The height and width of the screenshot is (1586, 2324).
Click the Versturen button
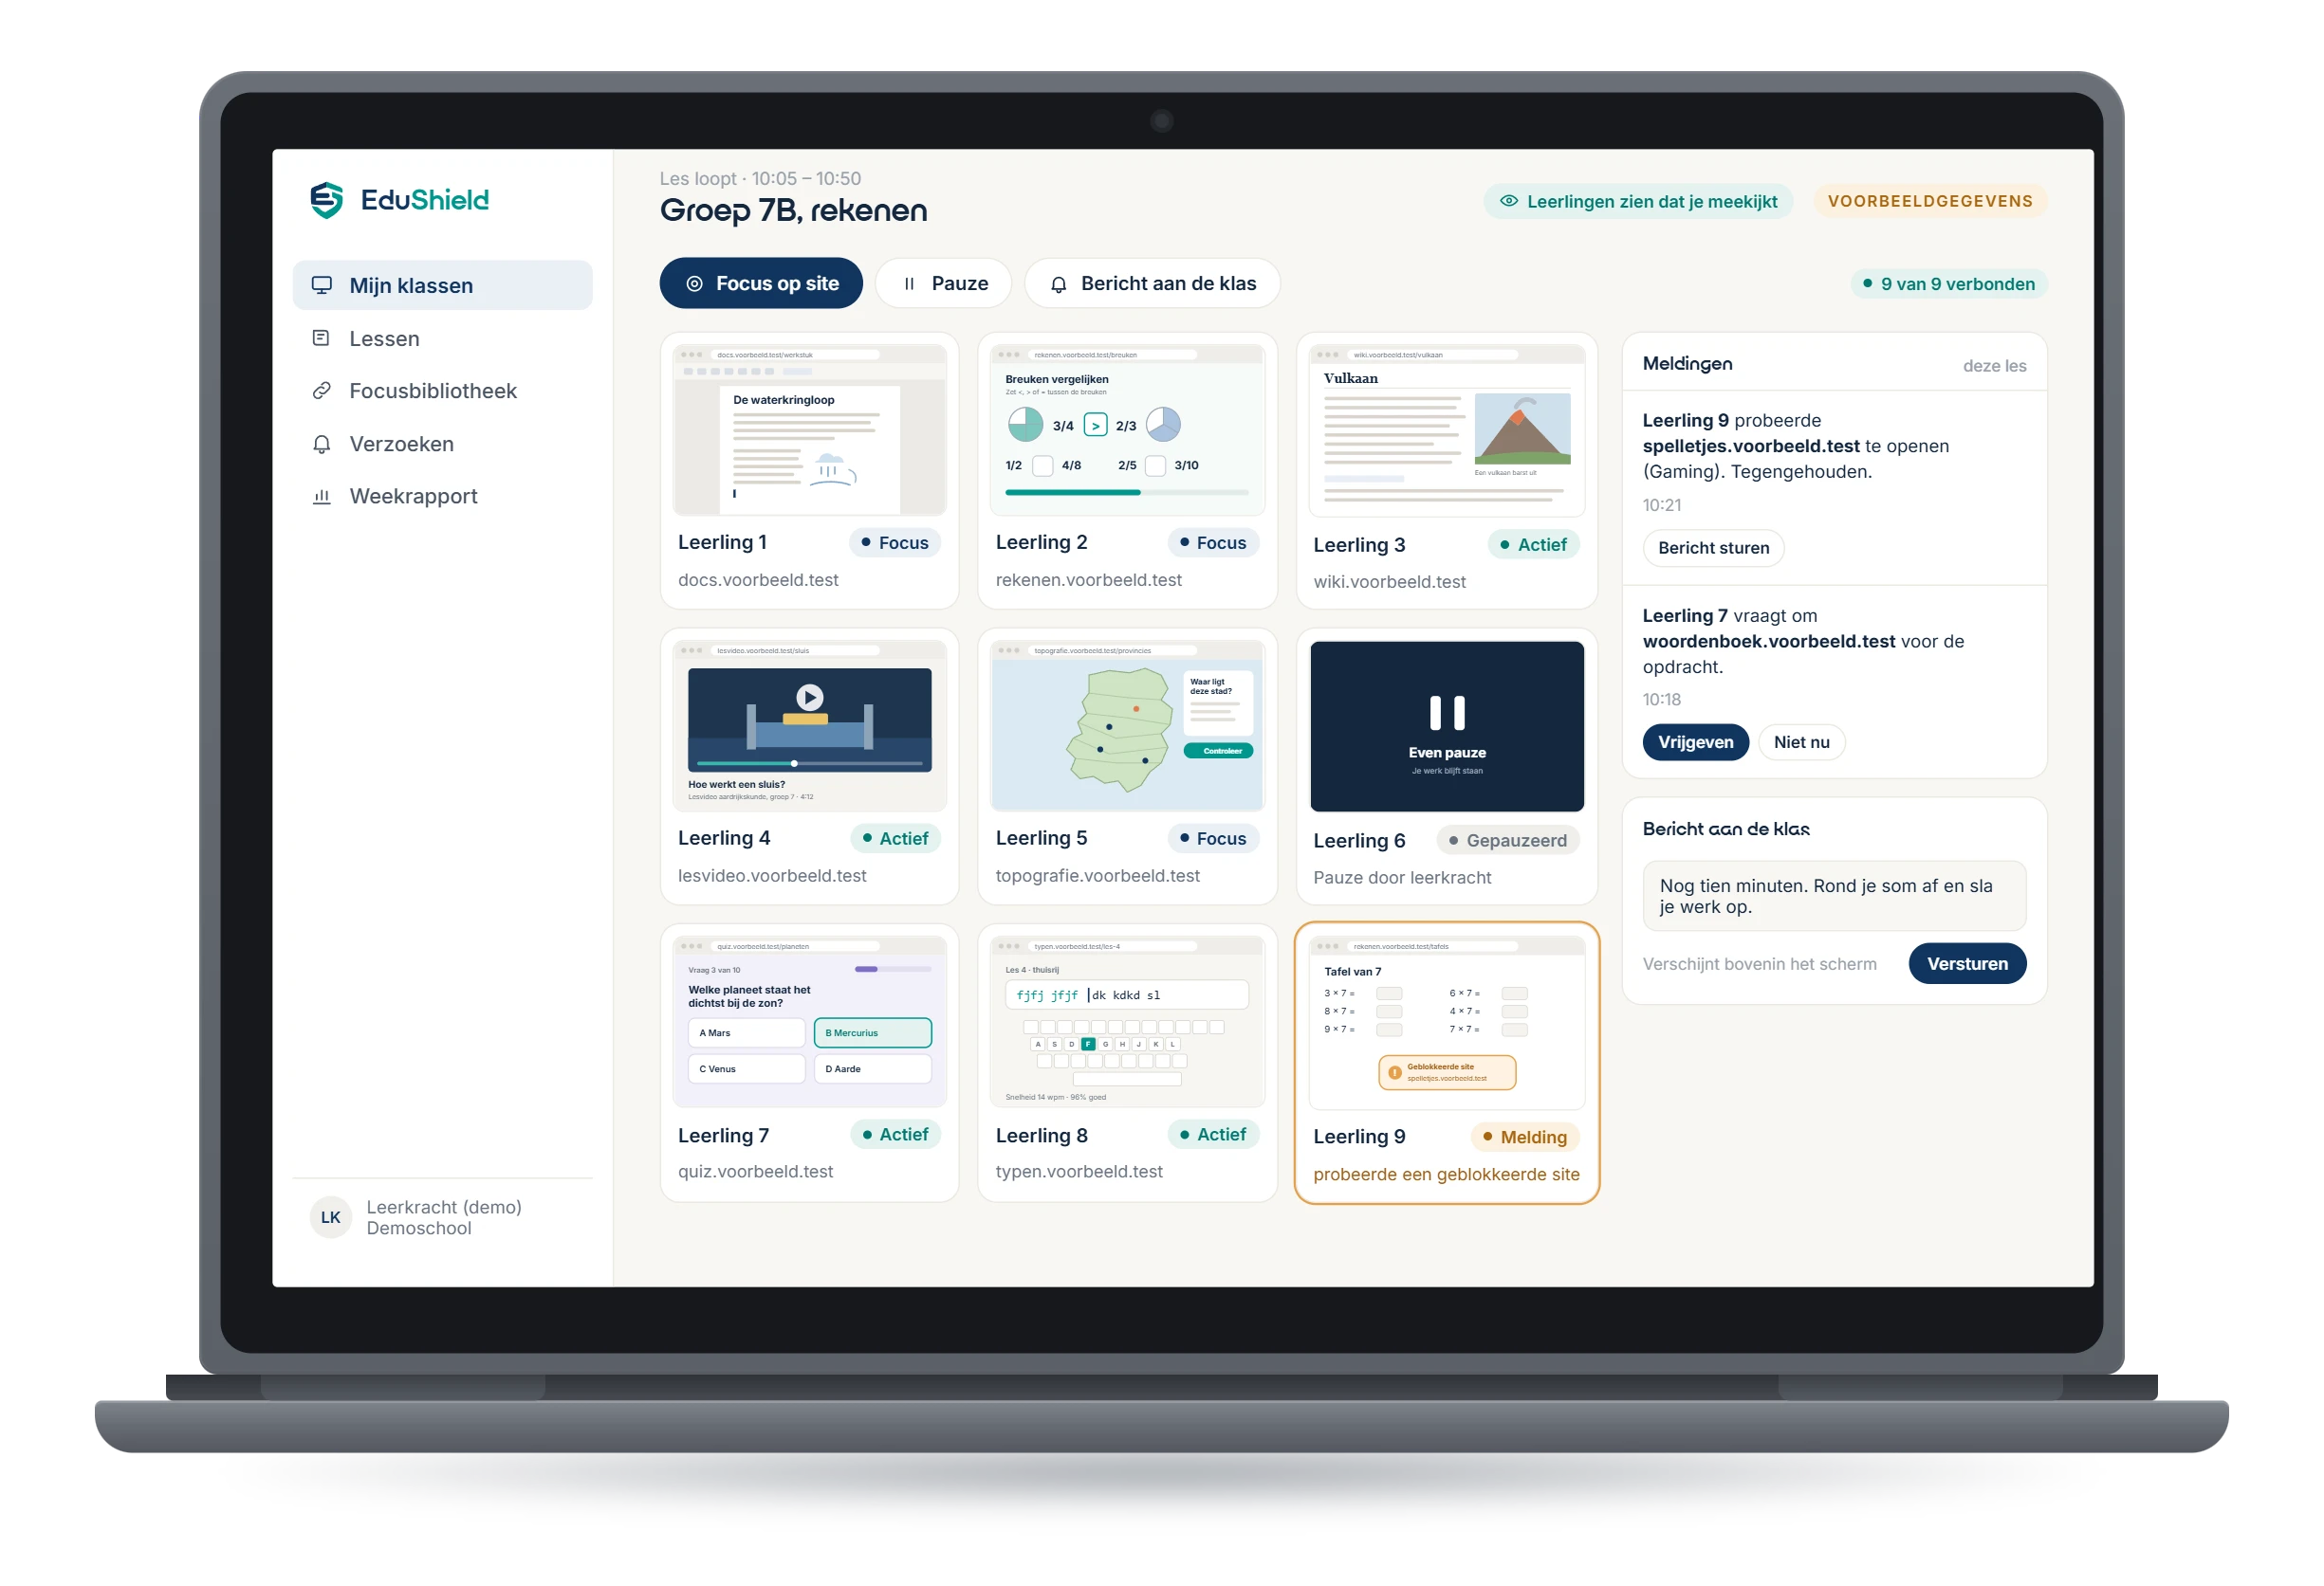tap(1966, 964)
